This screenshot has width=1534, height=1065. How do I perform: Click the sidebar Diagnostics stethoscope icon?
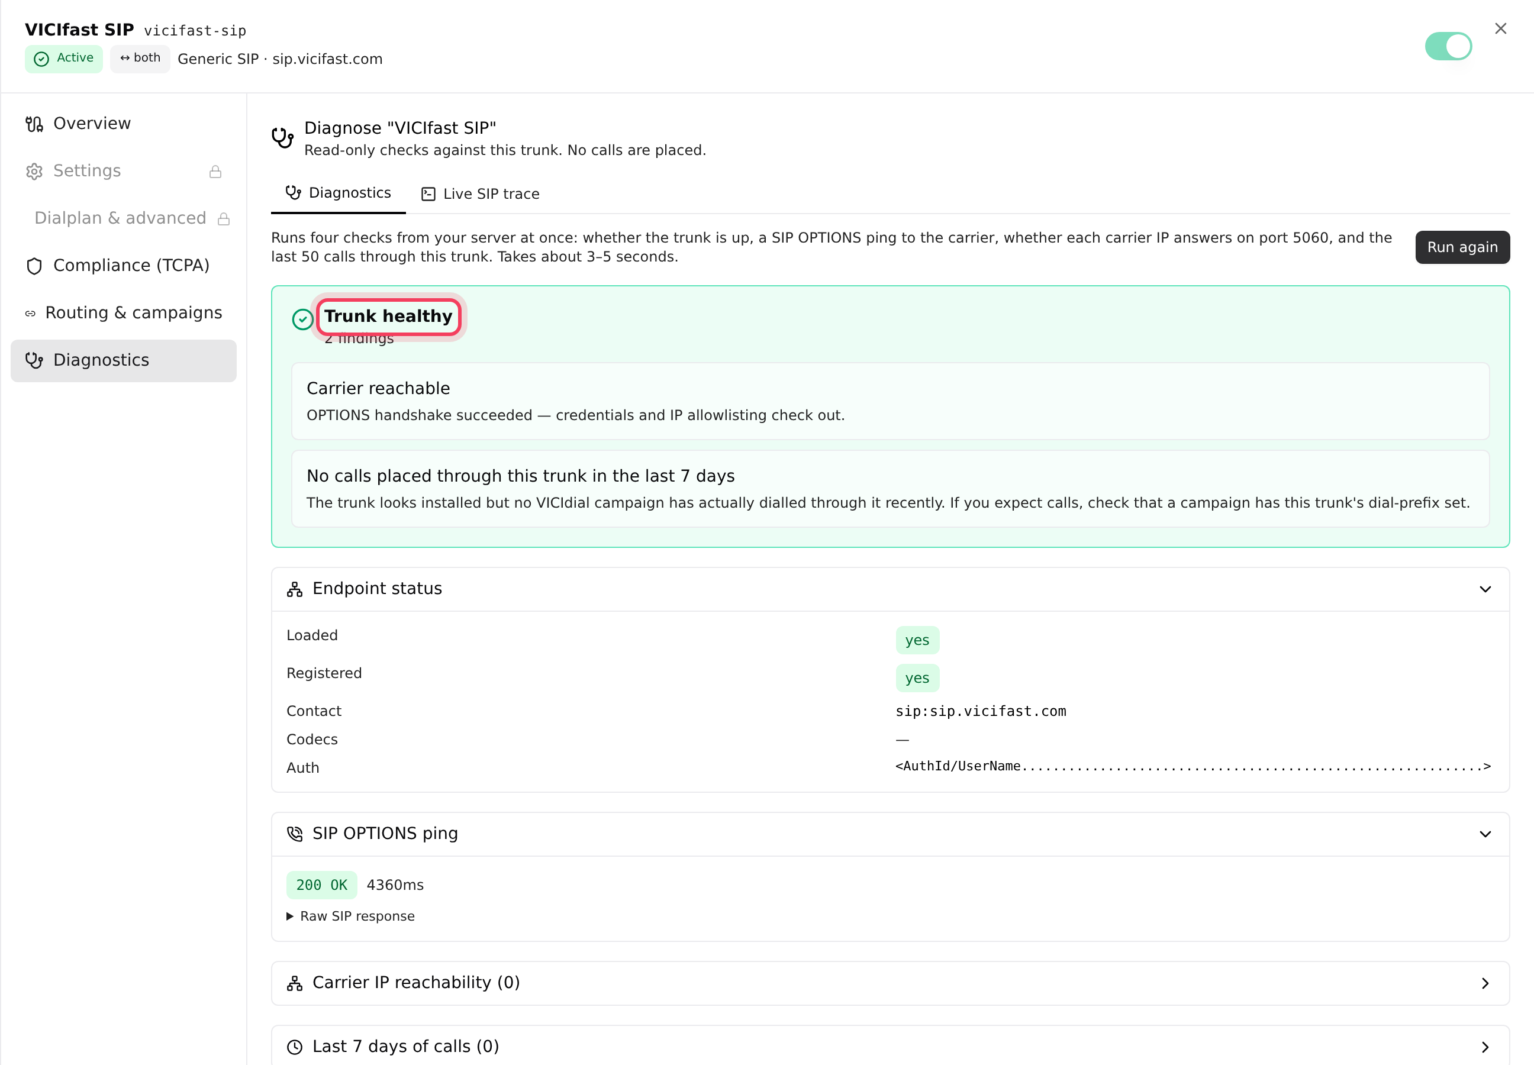coord(34,360)
